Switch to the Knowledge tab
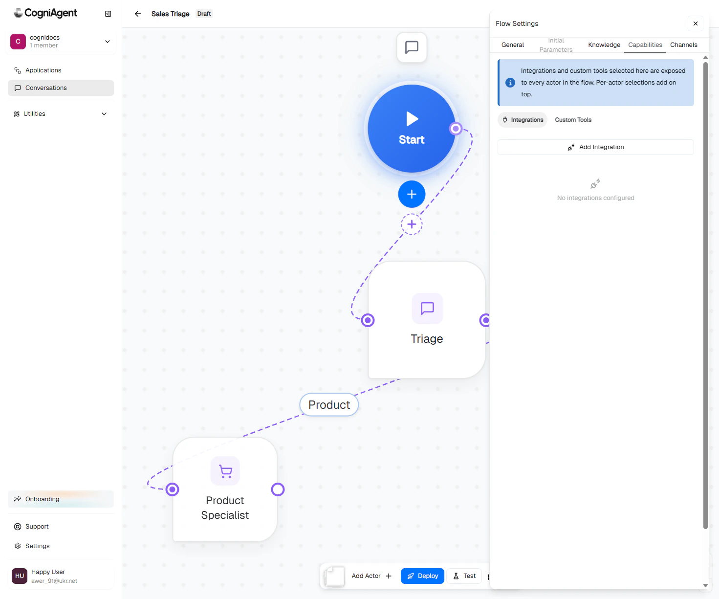This screenshot has height=599, width=719. [x=604, y=45]
